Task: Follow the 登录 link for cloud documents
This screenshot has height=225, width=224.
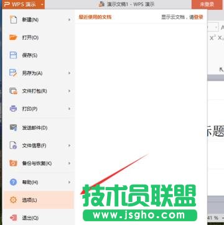Action: 198,17
